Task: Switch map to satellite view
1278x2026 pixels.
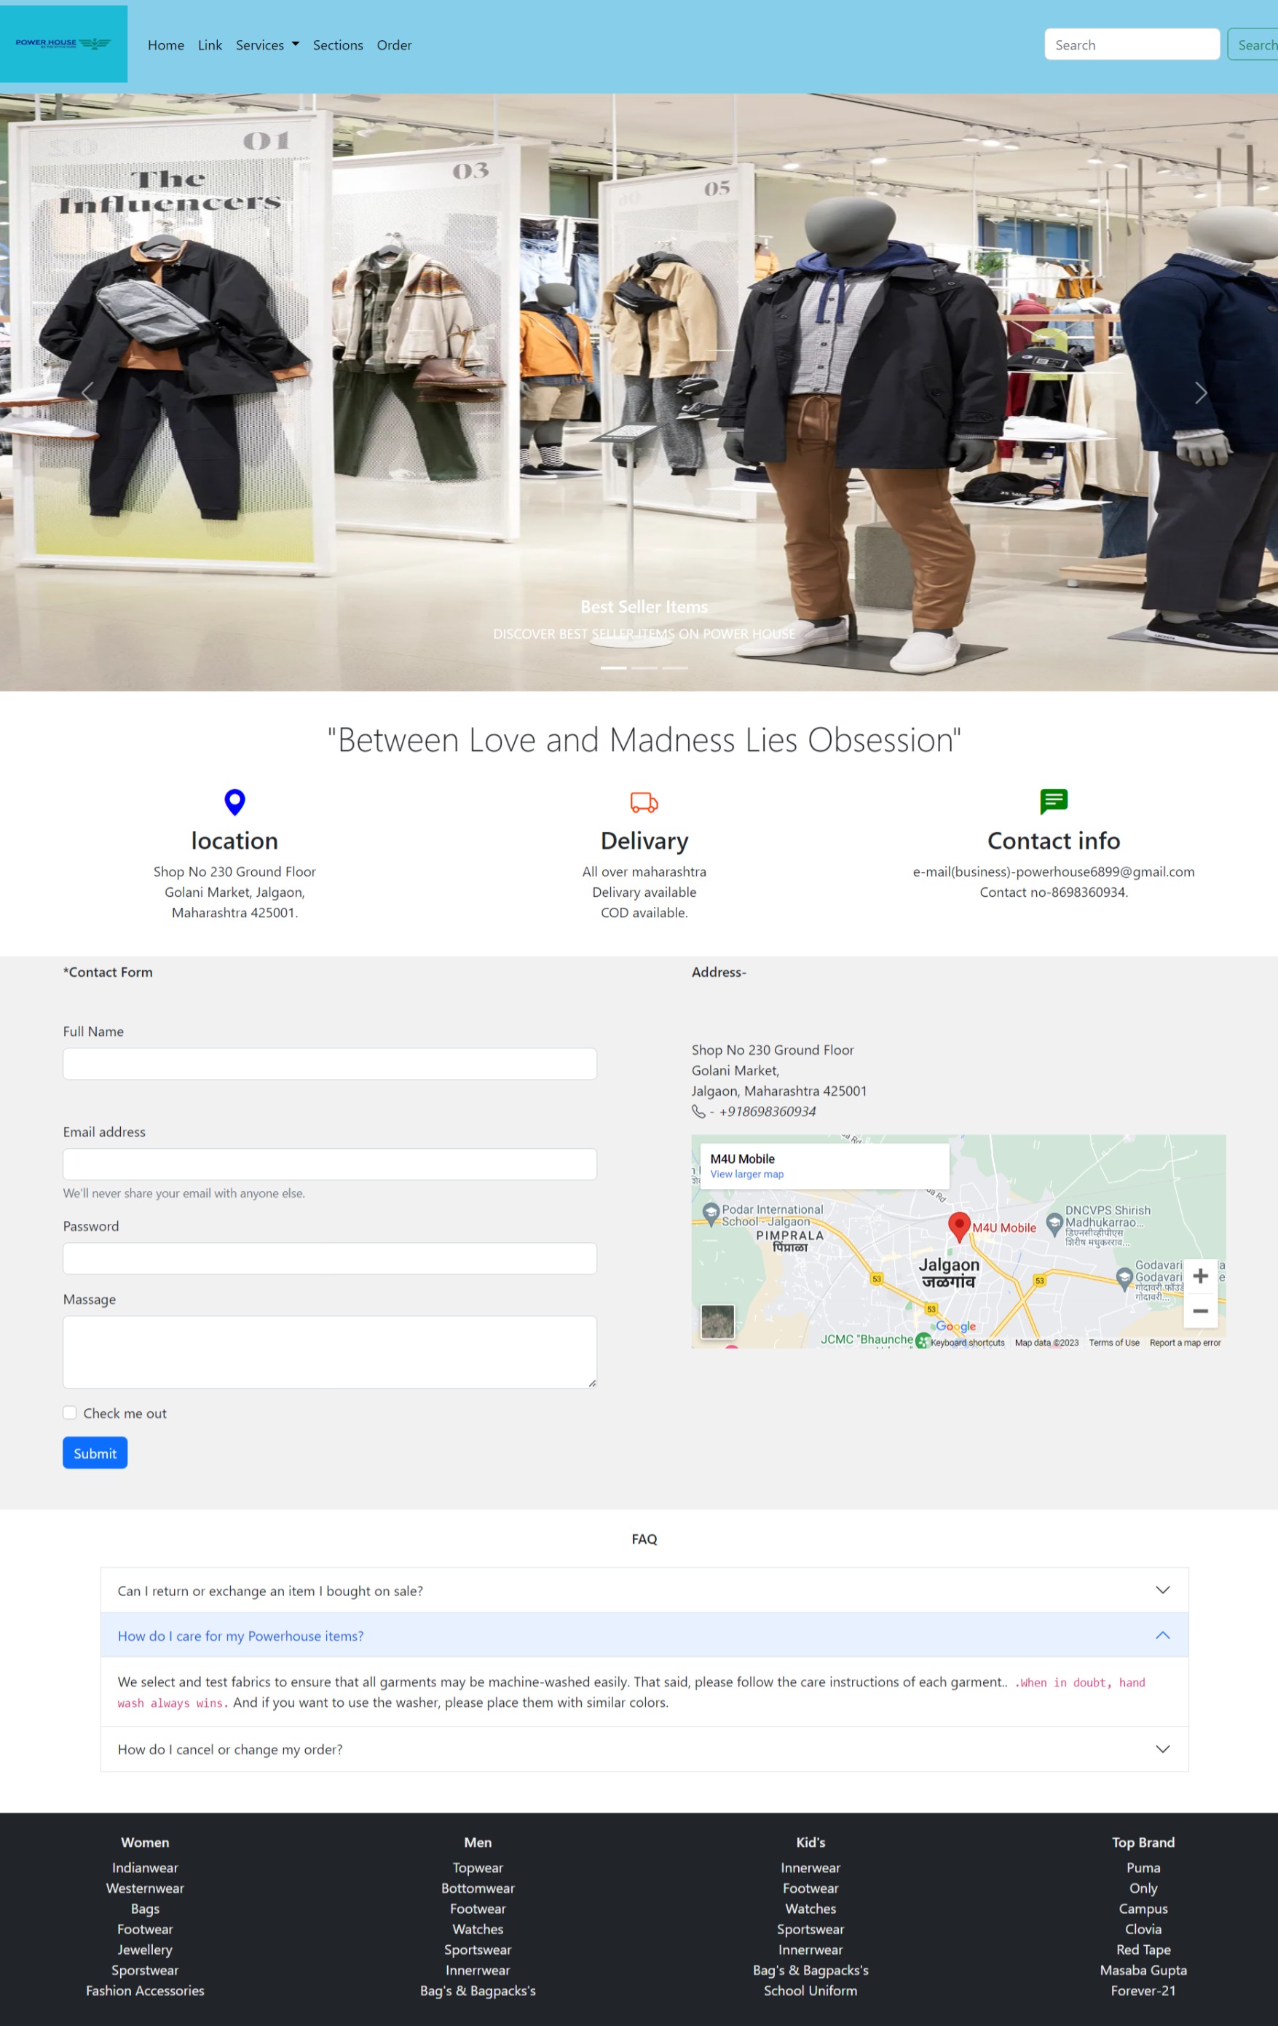Action: [x=717, y=1321]
